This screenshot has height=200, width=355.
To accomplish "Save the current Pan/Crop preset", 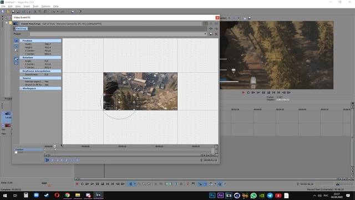I will 211,34.
